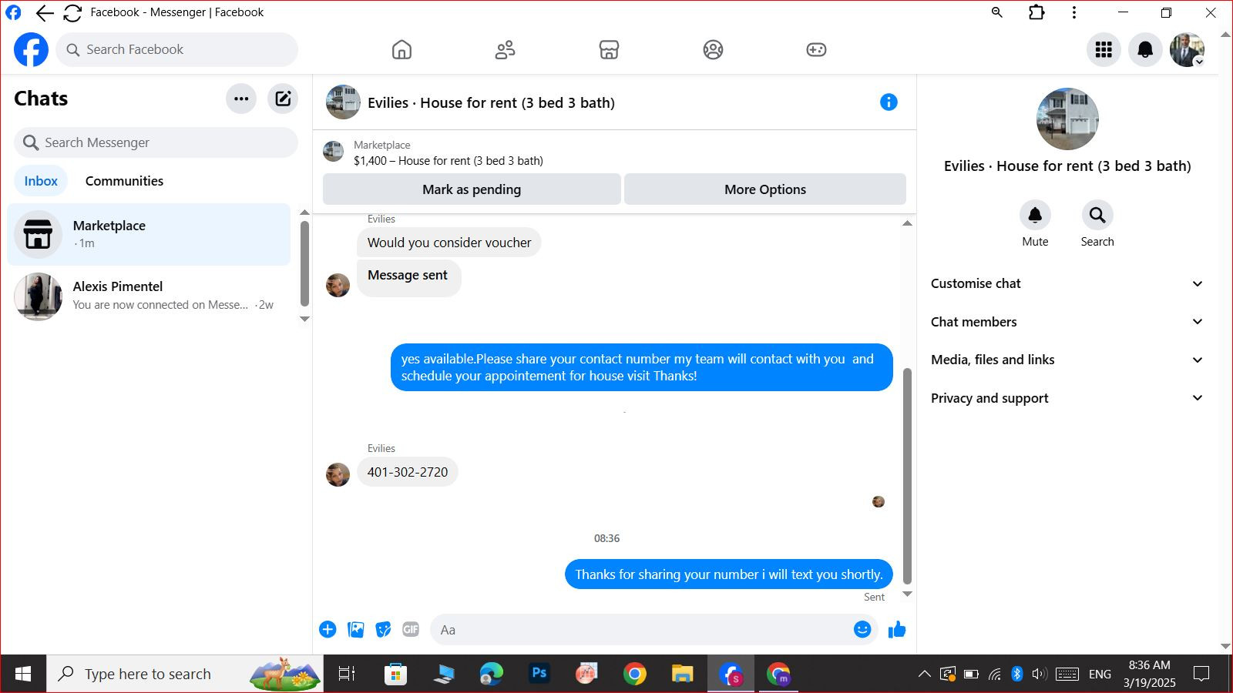Open More Options for the listing

pos(765,189)
